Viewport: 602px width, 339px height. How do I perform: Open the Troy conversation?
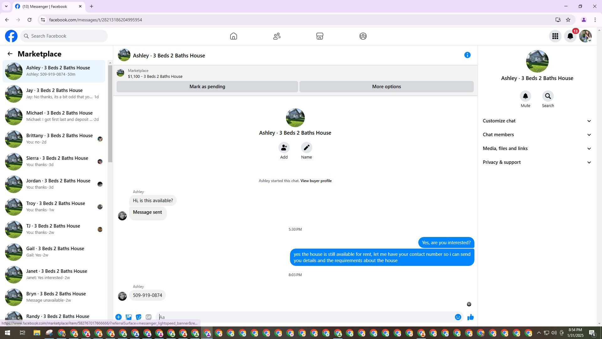[x=54, y=207]
